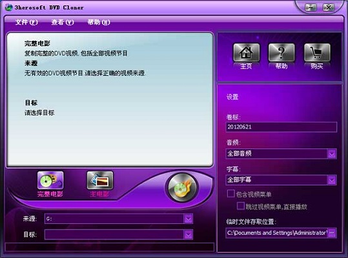Browse temp folder with the ... button

coord(332,233)
